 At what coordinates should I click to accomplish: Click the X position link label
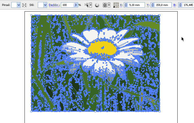[x=121, y=5]
